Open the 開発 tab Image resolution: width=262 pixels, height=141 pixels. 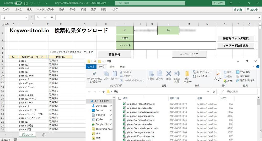tap(104, 9)
